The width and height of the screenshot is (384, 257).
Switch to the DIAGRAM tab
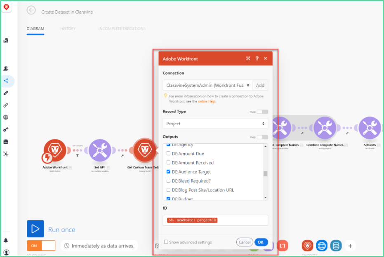(35, 28)
